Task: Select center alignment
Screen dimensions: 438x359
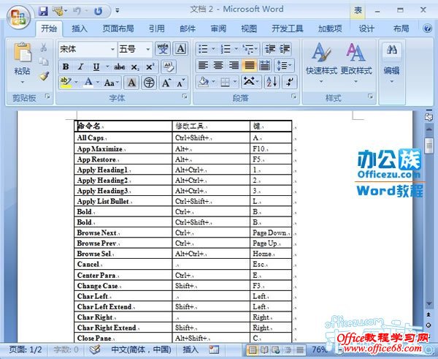Action: [x=218, y=66]
